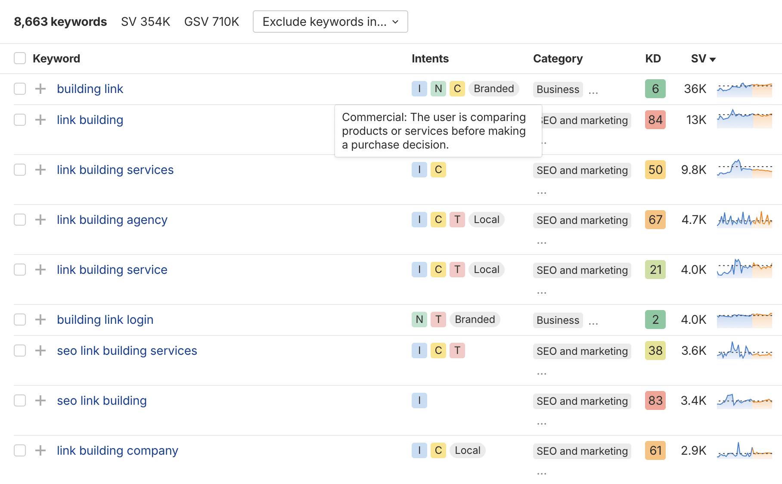This screenshot has height=484, width=782.
Task: Add 'link building agency' with plus icon
Action: (40, 220)
